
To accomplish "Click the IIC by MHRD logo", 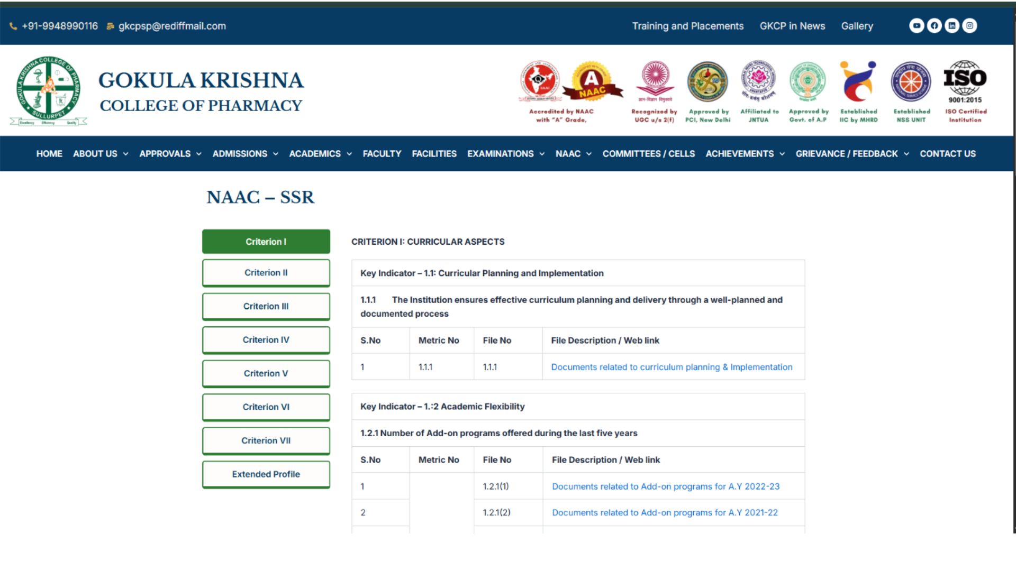I will 858,81.
